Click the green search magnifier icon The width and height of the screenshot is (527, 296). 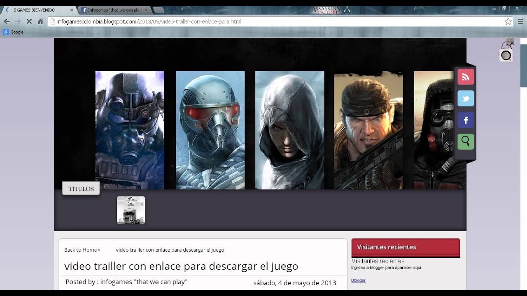point(466,141)
